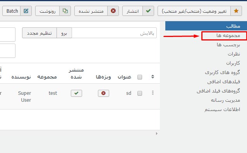Toggle featured status red X on sd row

click(x=103, y=93)
